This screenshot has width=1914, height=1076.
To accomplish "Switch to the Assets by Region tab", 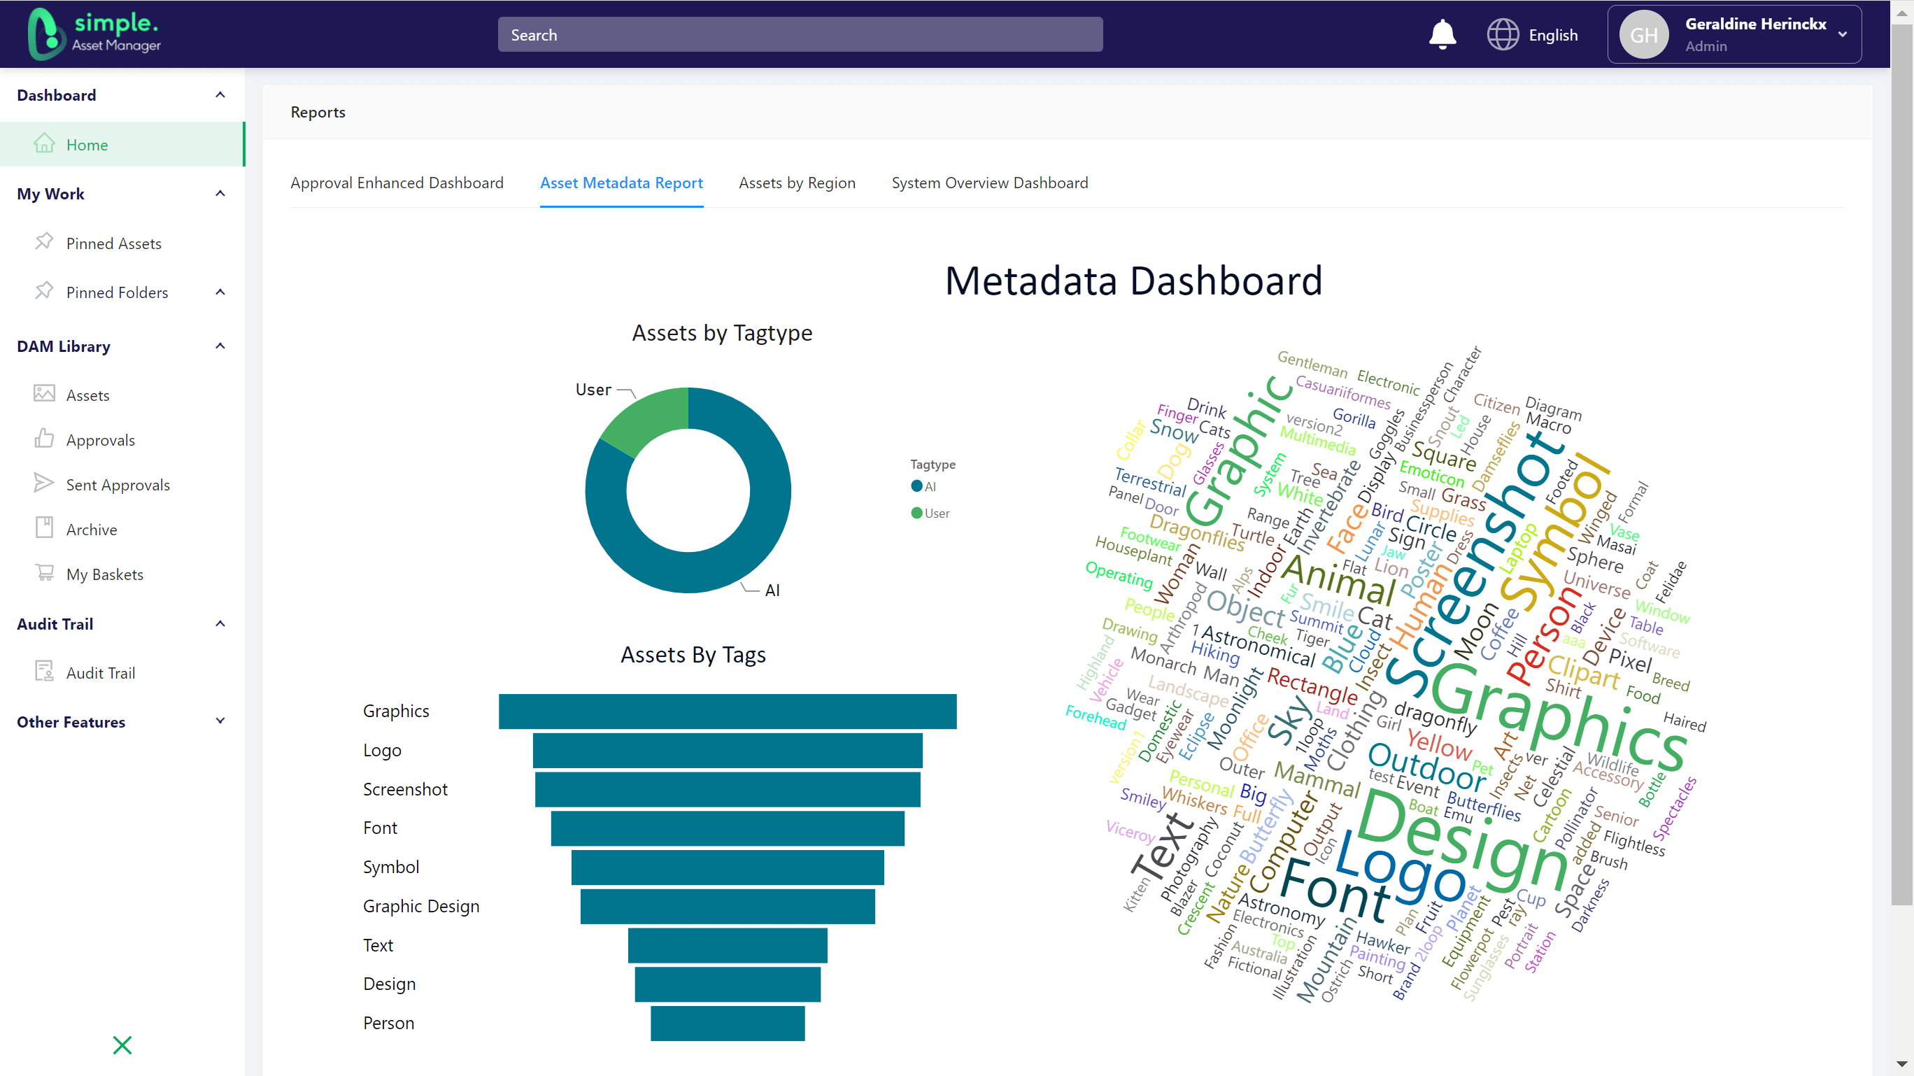I will [797, 183].
